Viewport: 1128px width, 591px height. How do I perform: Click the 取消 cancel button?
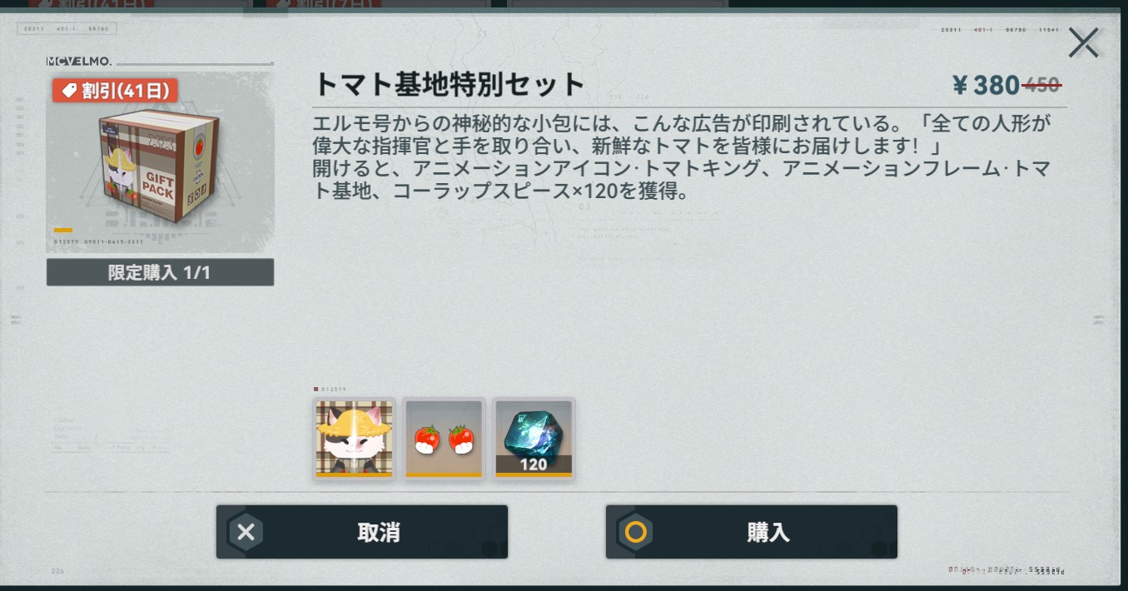(x=361, y=532)
